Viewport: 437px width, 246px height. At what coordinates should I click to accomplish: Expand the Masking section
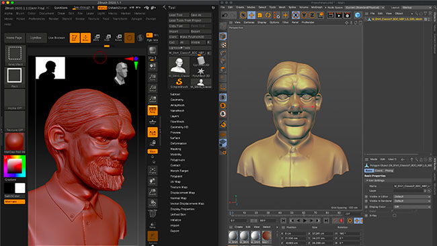pos(175,149)
